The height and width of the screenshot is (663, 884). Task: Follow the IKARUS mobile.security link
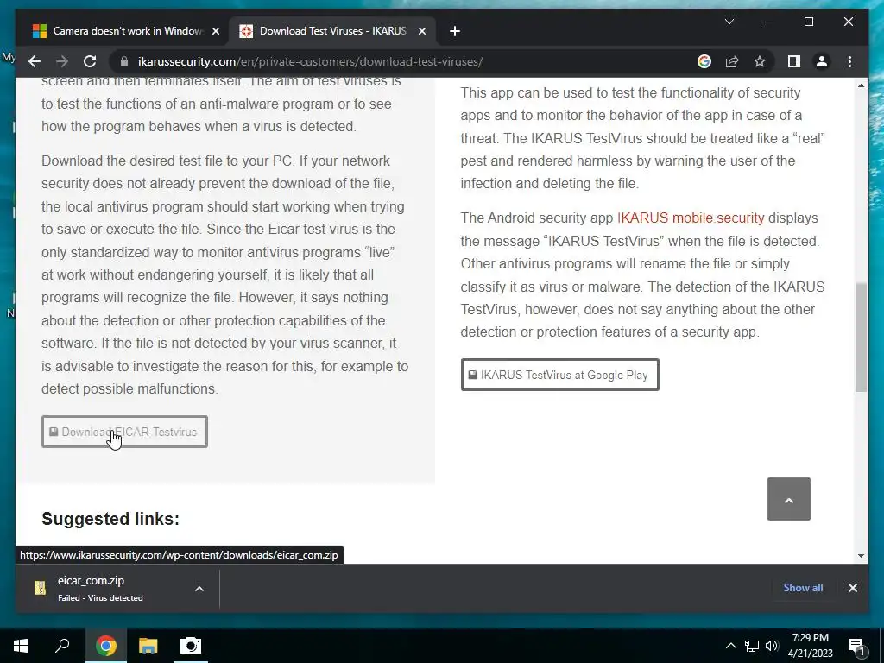691,218
